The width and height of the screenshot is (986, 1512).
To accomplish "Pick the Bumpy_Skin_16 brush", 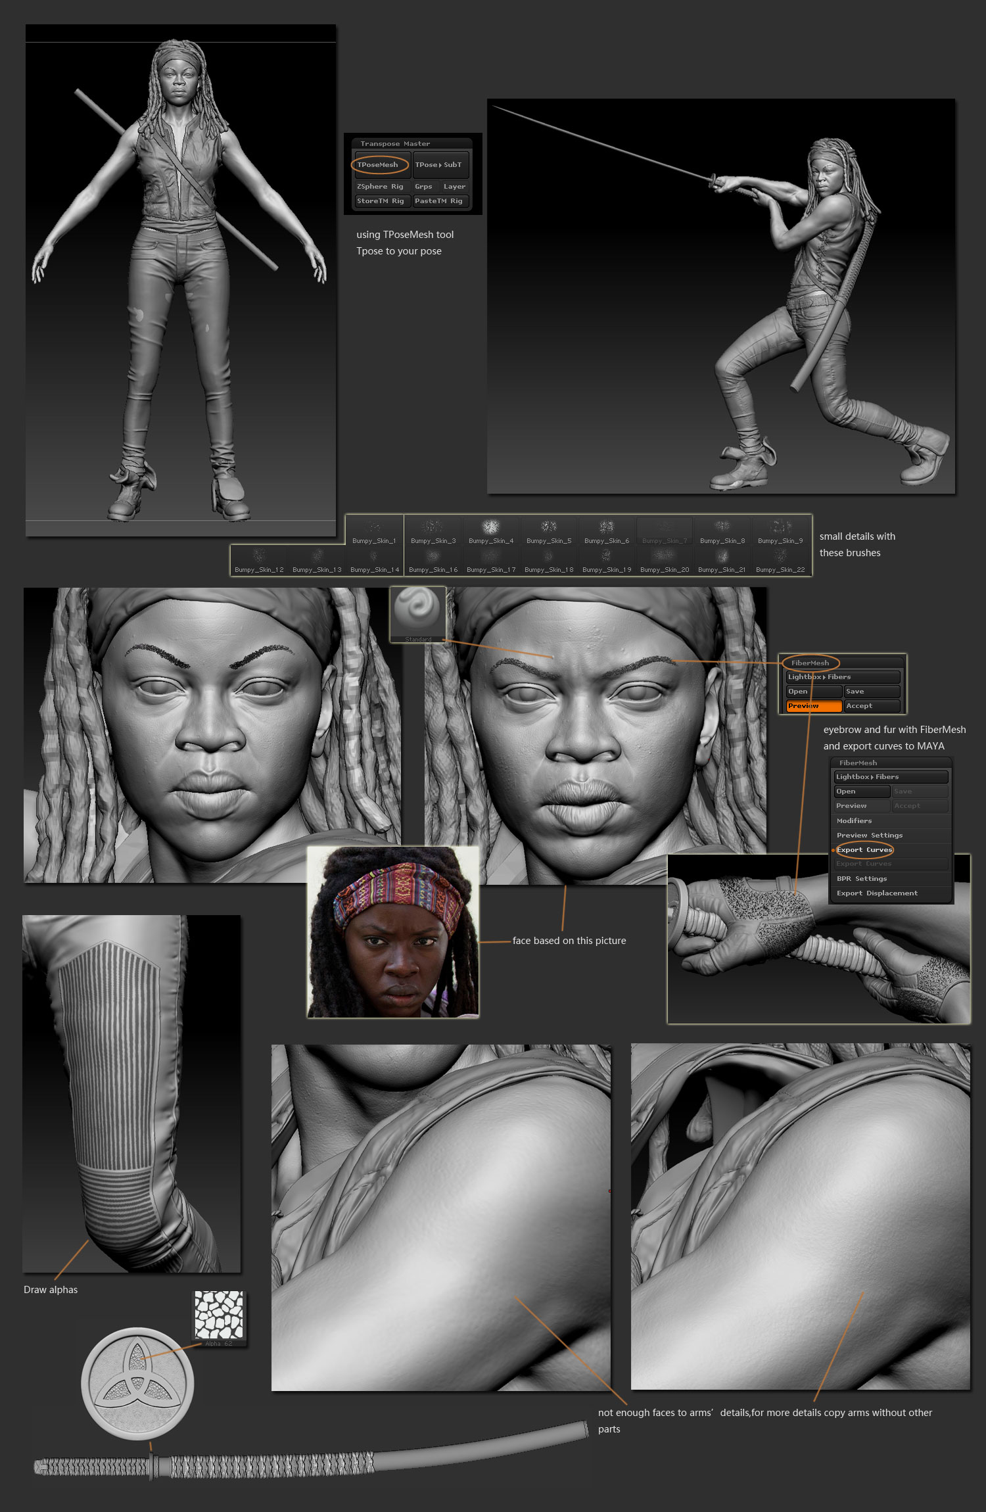I will (433, 560).
